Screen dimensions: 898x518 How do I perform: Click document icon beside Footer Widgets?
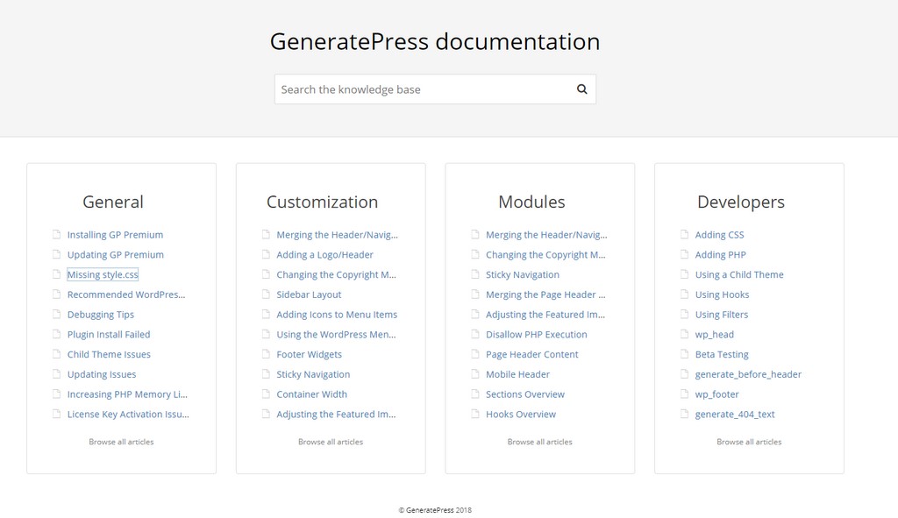(266, 354)
